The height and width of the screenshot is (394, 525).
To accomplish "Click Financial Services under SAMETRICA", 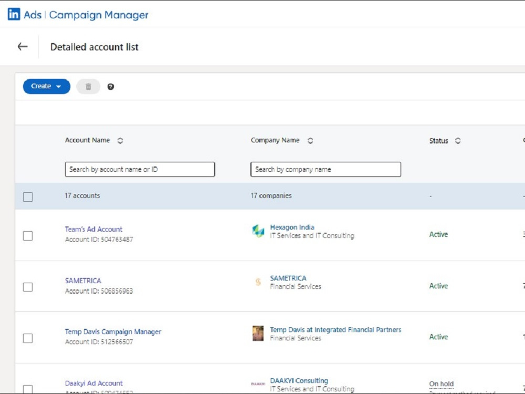I will coord(296,286).
